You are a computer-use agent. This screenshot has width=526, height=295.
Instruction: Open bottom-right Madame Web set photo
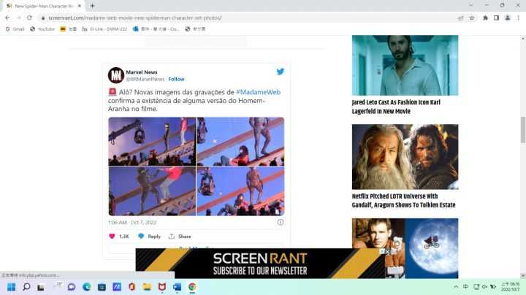click(x=240, y=191)
